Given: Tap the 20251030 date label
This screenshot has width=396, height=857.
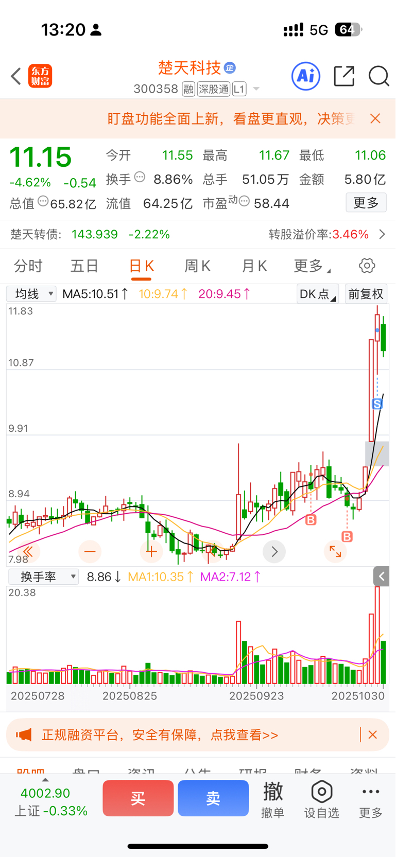Looking at the screenshot, I should [x=358, y=696].
